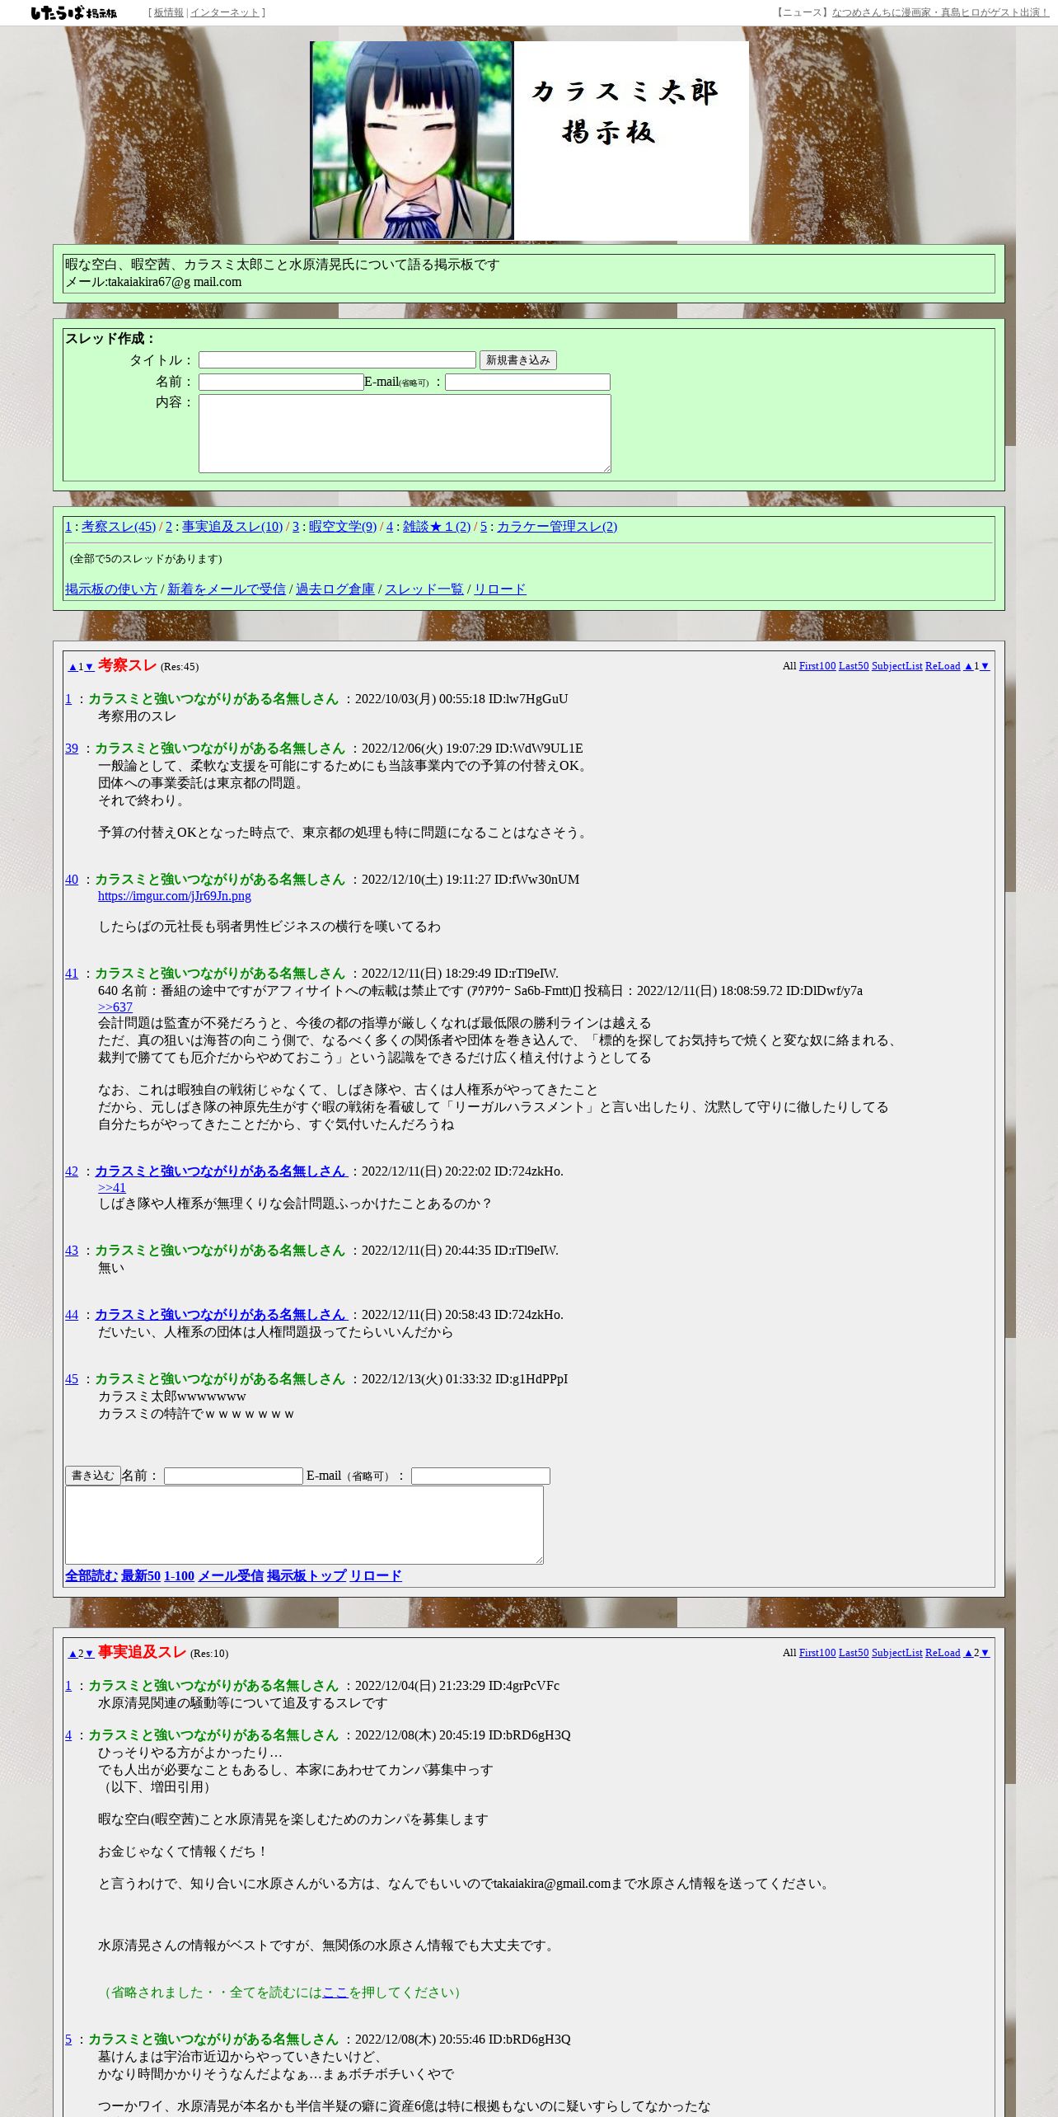
Task: Focus the タイトル input field
Action: pos(337,360)
